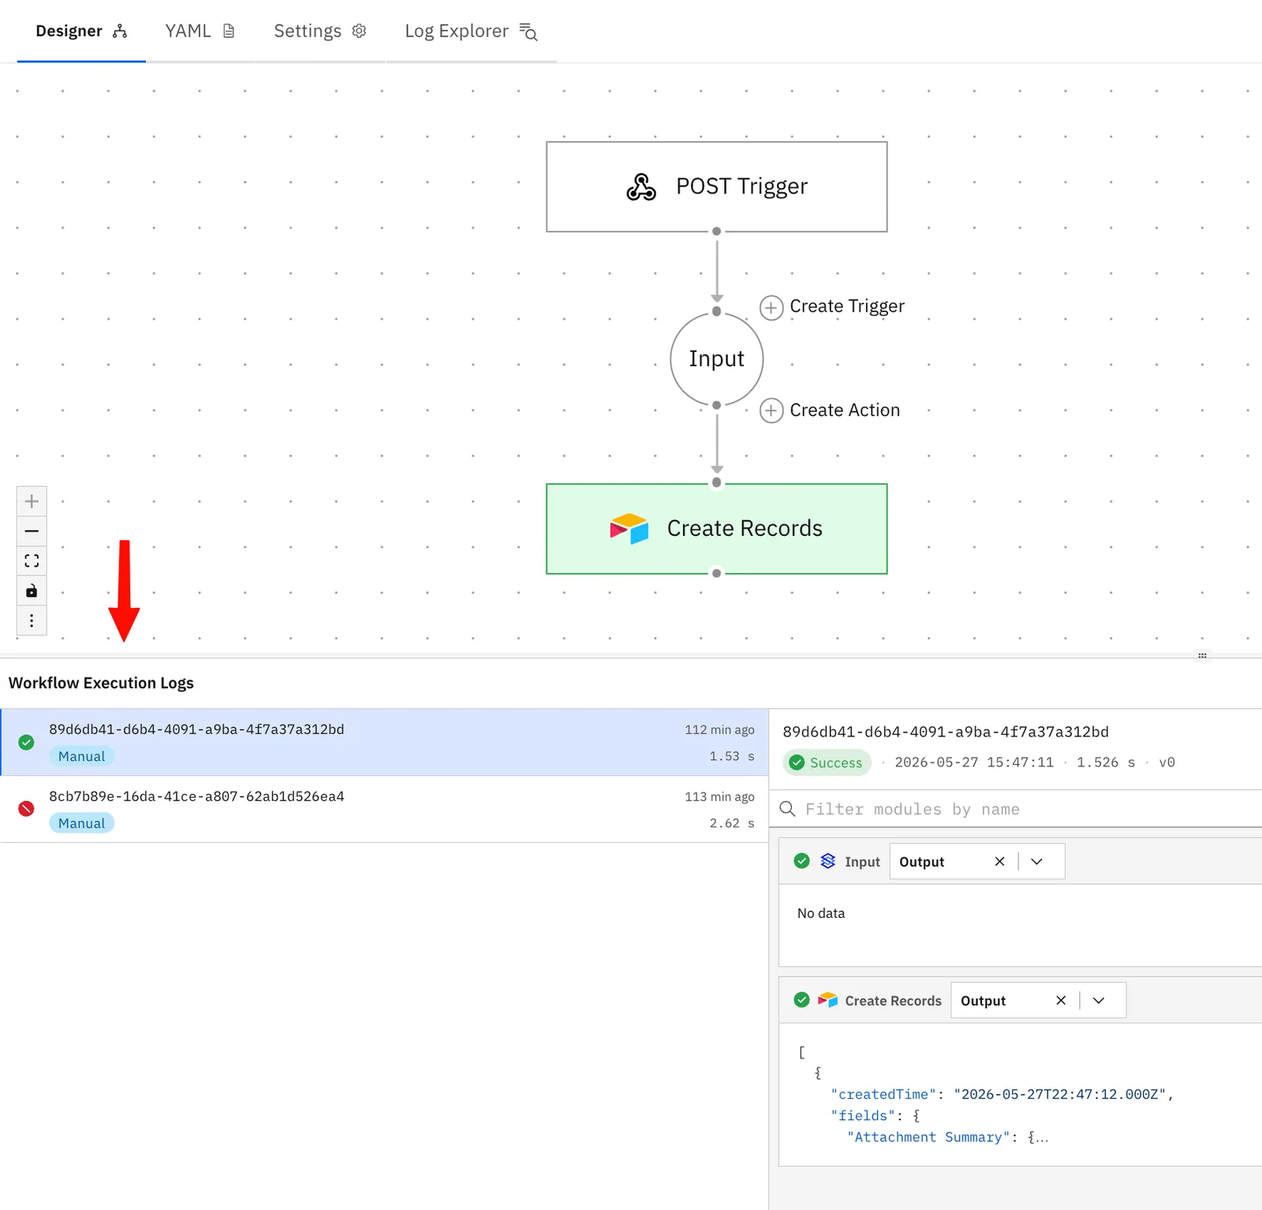
Task: Grab the panel resize handle above logs
Action: tap(1202, 655)
